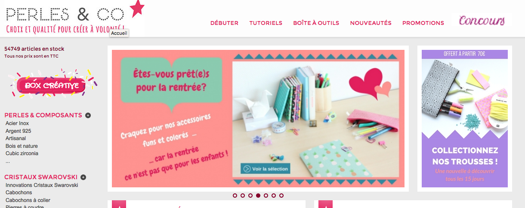Click the arrow icon on Voir la sélection
Viewport: 525px width, 208px height.
(247, 169)
